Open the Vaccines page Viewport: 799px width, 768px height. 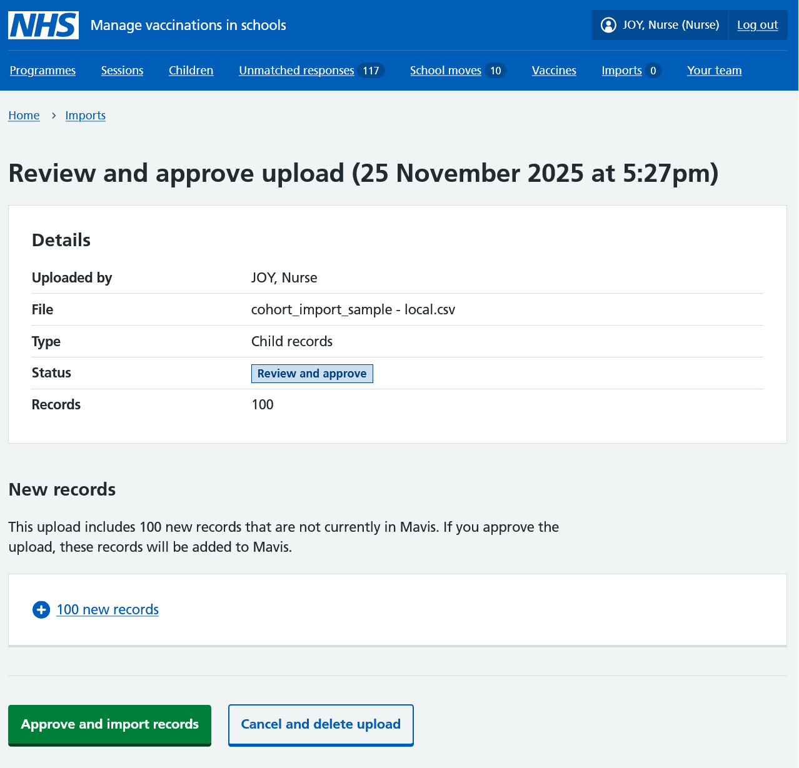click(x=553, y=70)
